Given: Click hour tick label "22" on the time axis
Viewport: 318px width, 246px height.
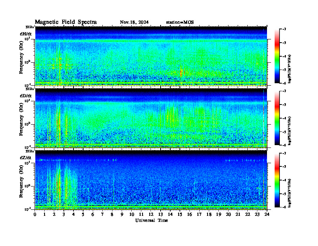Looking at the screenshot, I should point(248,215).
